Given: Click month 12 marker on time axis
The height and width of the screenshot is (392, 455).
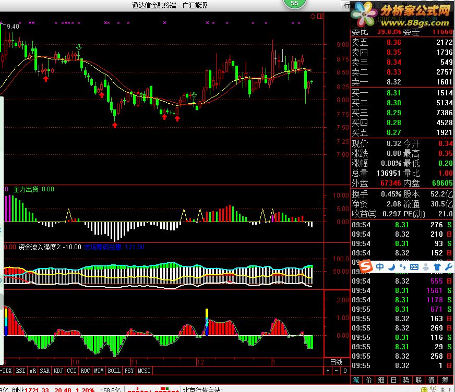Looking at the screenshot, I should tap(200, 362).
